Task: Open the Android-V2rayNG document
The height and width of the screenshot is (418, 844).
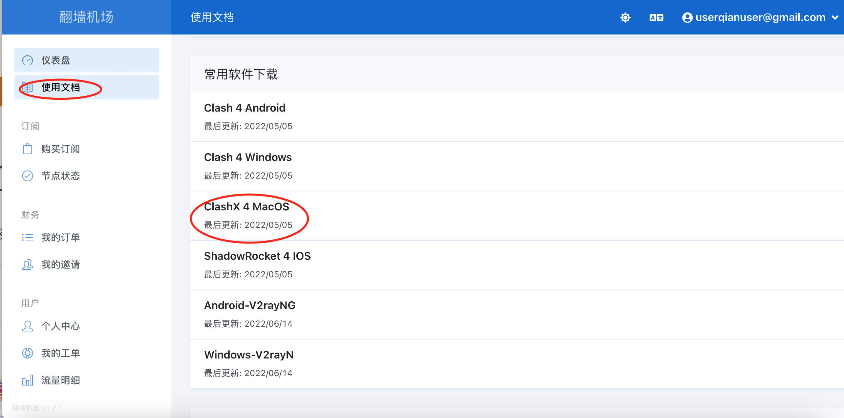Action: tap(250, 305)
